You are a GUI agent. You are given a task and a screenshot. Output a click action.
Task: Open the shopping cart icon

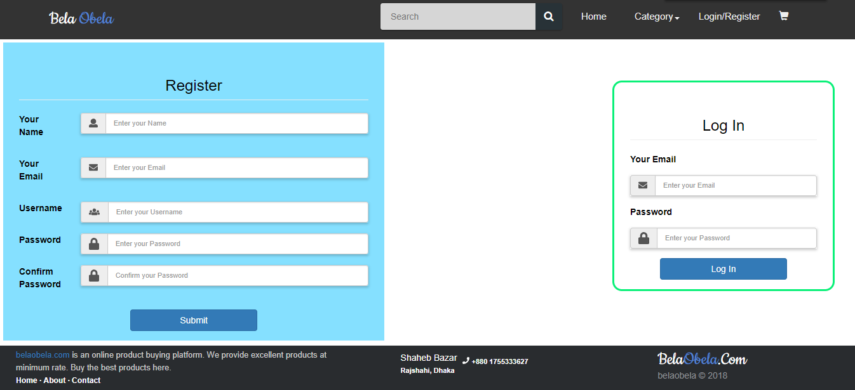[x=784, y=16]
